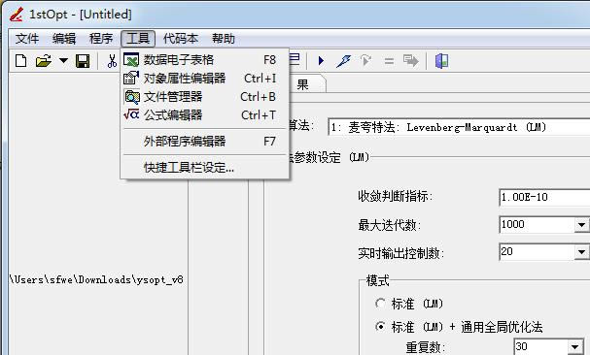Click the grayed-out forward arrow icon
This screenshot has width=590, height=355.
410,60
